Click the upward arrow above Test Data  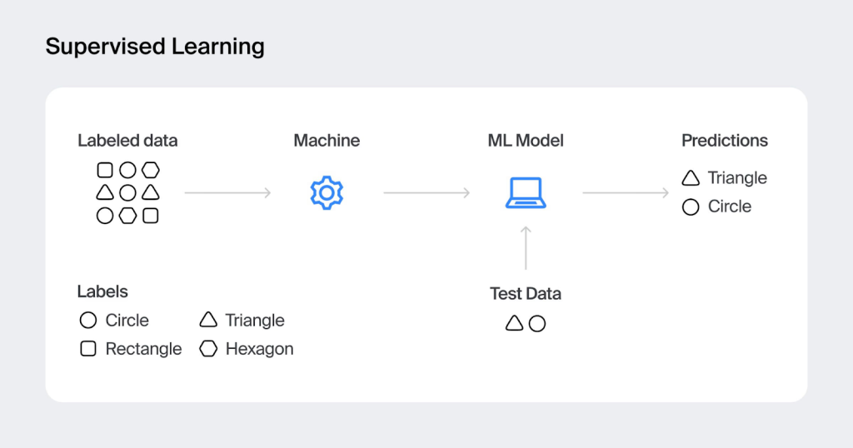point(526,247)
